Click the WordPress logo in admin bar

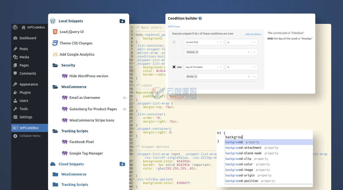point(15,27)
